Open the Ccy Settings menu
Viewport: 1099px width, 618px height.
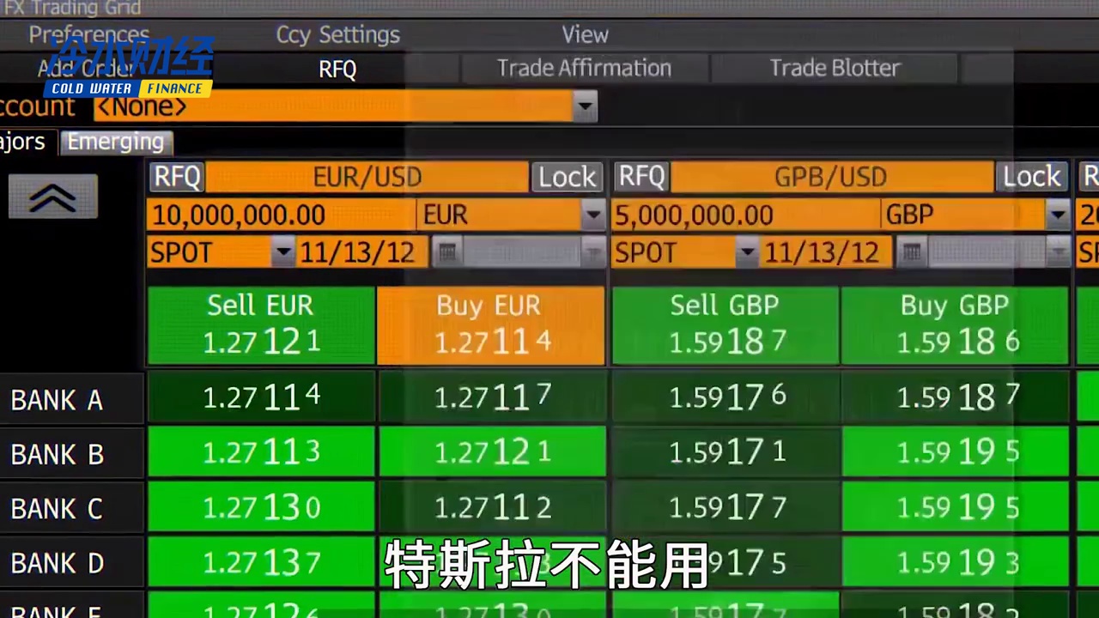click(337, 35)
